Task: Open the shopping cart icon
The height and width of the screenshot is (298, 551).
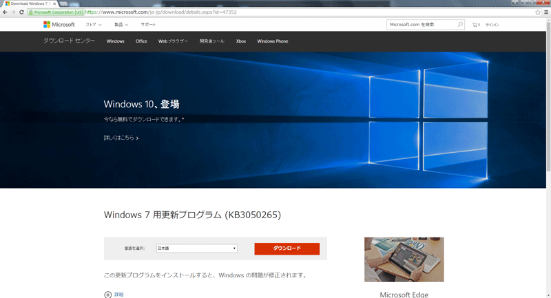Action: coord(476,25)
